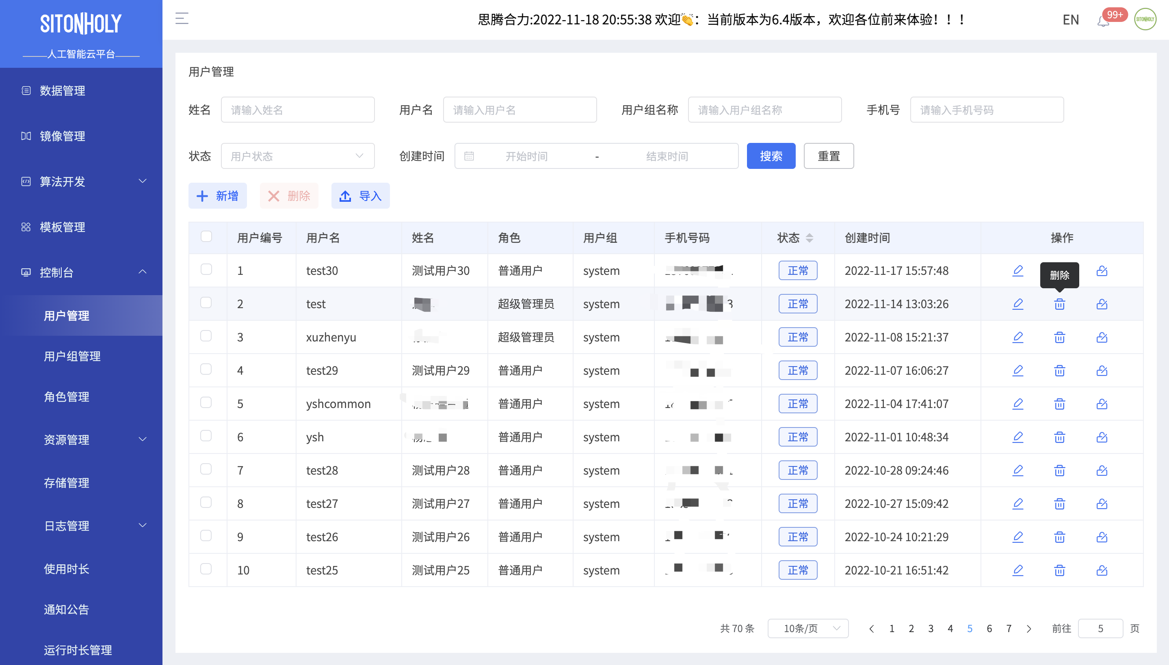1169x665 pixels.
Task: Check the box for user test row 2
Action: (206, 303)
